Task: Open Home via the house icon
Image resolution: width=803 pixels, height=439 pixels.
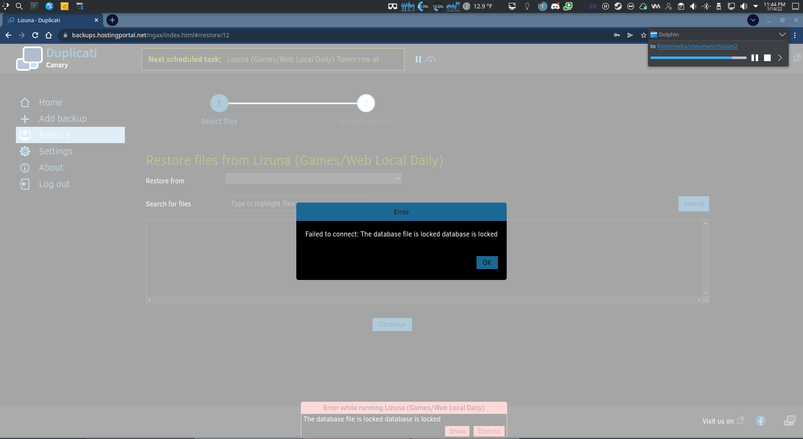Action: click(25, 102)
